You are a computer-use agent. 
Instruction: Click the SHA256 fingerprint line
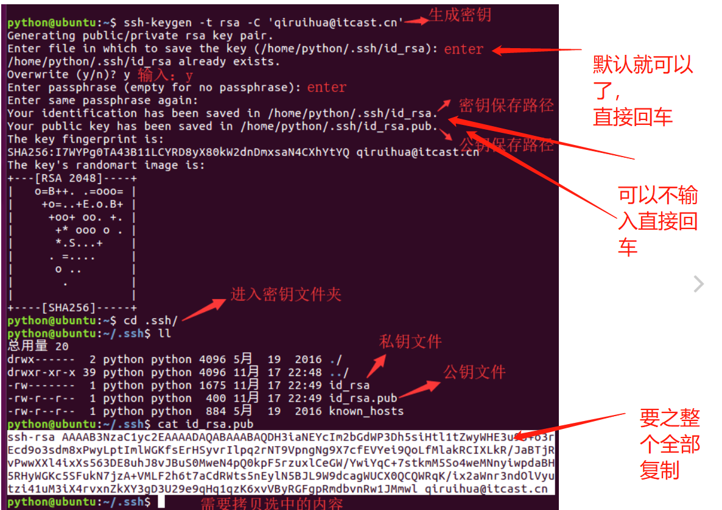click(243, 152)
